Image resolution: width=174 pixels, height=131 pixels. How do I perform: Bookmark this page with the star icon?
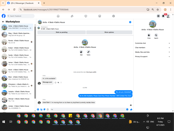(158, 9)
